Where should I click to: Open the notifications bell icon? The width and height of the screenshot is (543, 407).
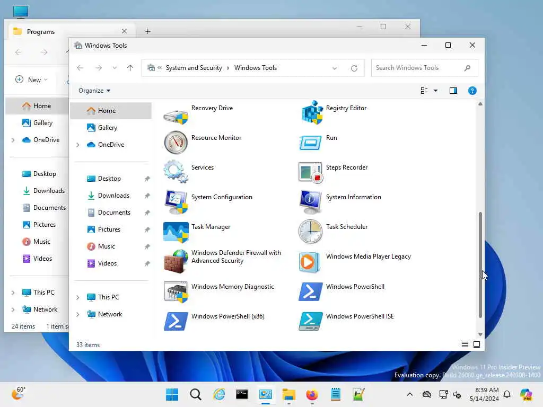coord(507,394)
